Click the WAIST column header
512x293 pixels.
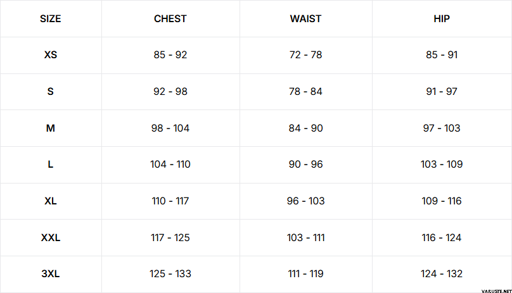tap(305, 18)
